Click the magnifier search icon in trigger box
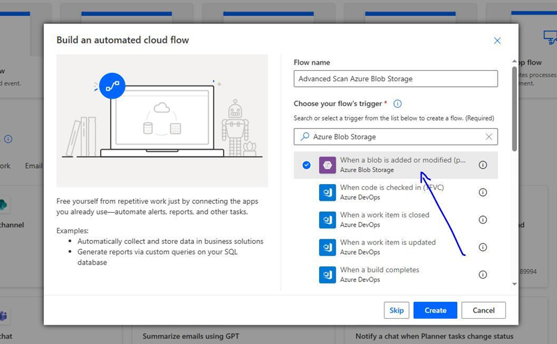Image resolution: width=557 pixels, height=344 pixels. [304, 137]
